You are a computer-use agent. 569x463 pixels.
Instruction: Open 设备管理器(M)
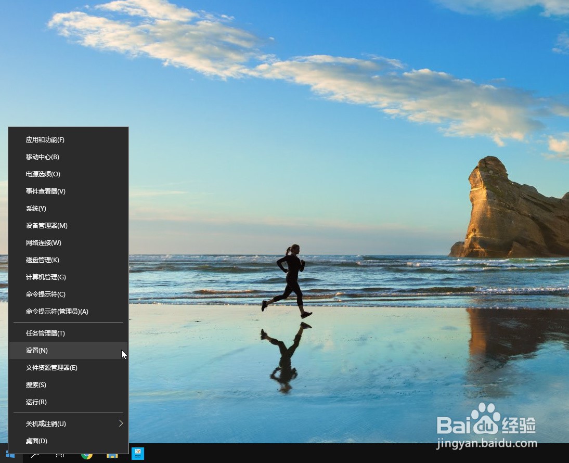68,226
